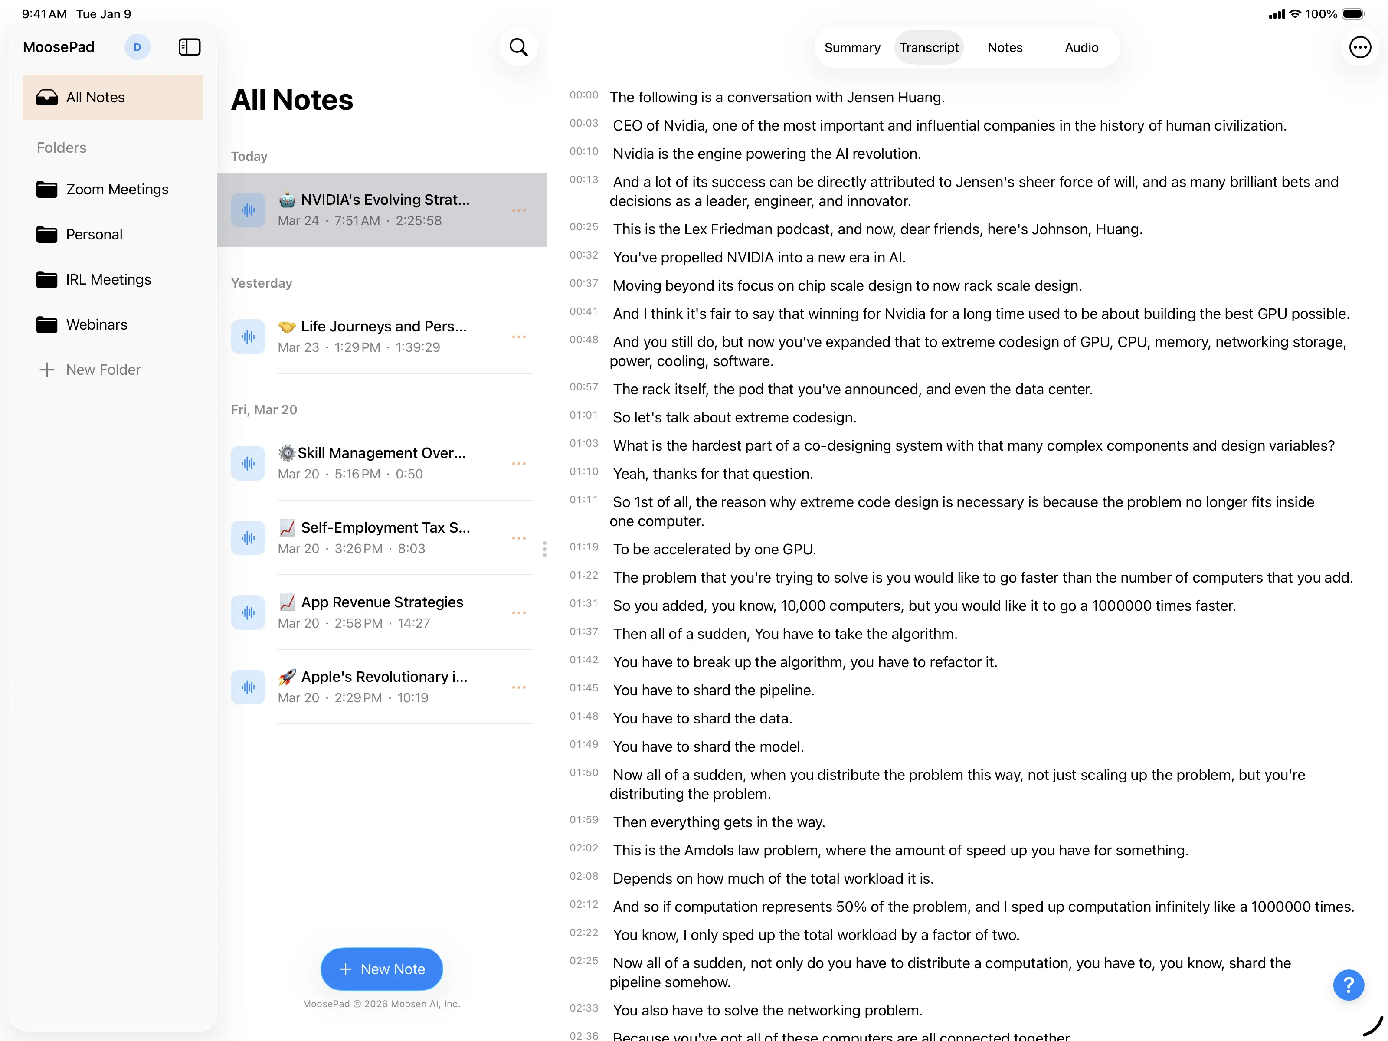Click the split view divider handle
1388x1041 pixels.
[x=545, y=549]
